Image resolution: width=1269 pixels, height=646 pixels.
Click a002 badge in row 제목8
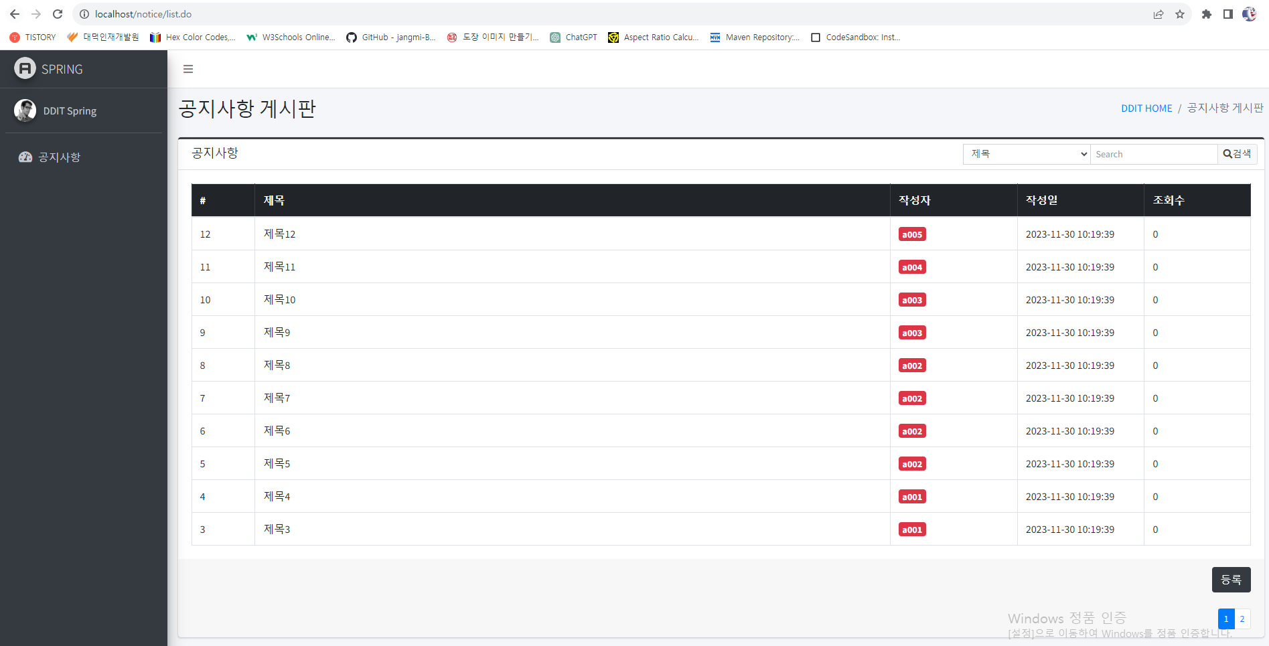[912, 366]
